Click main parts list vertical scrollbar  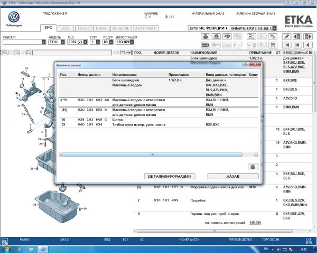coord(314,84)
